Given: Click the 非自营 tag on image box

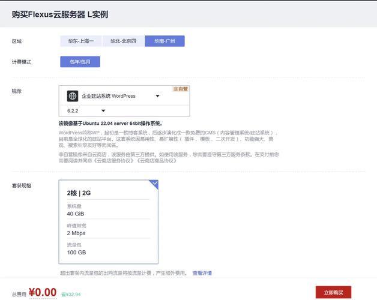Looking at the screenshot, I should (x=181, y=89).
